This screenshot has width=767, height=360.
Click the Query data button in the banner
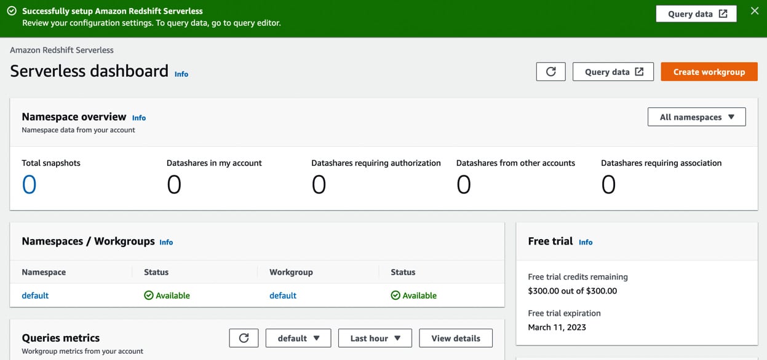(x=696, y=14)
